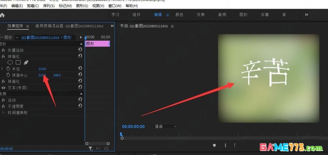Hide the 文本(辛苦) layer eye icon
The image size is (328, 155).
tap(3, 88)
